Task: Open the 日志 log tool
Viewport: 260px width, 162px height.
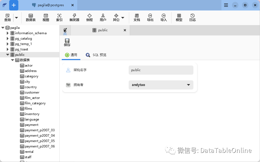Action: (x=192, y=18)
